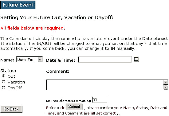The width and height of the screenshot is (169, 116).
Task: Click the Comment label
Action: (x=58, y=71)
